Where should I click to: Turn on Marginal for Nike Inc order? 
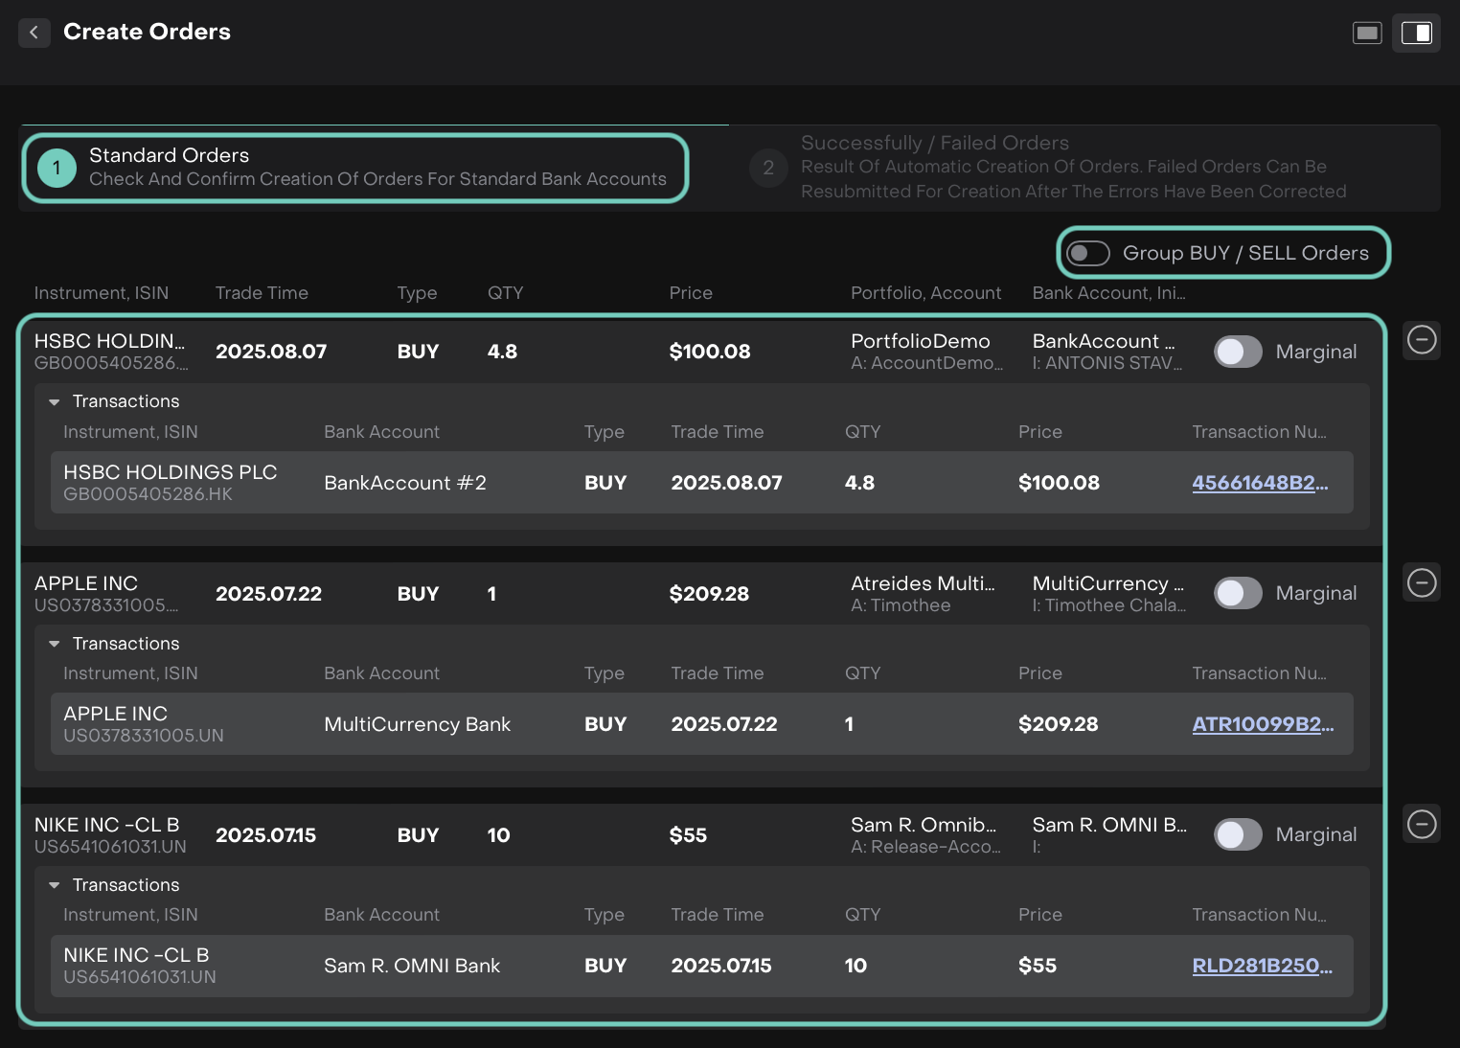click(1238, 834)
